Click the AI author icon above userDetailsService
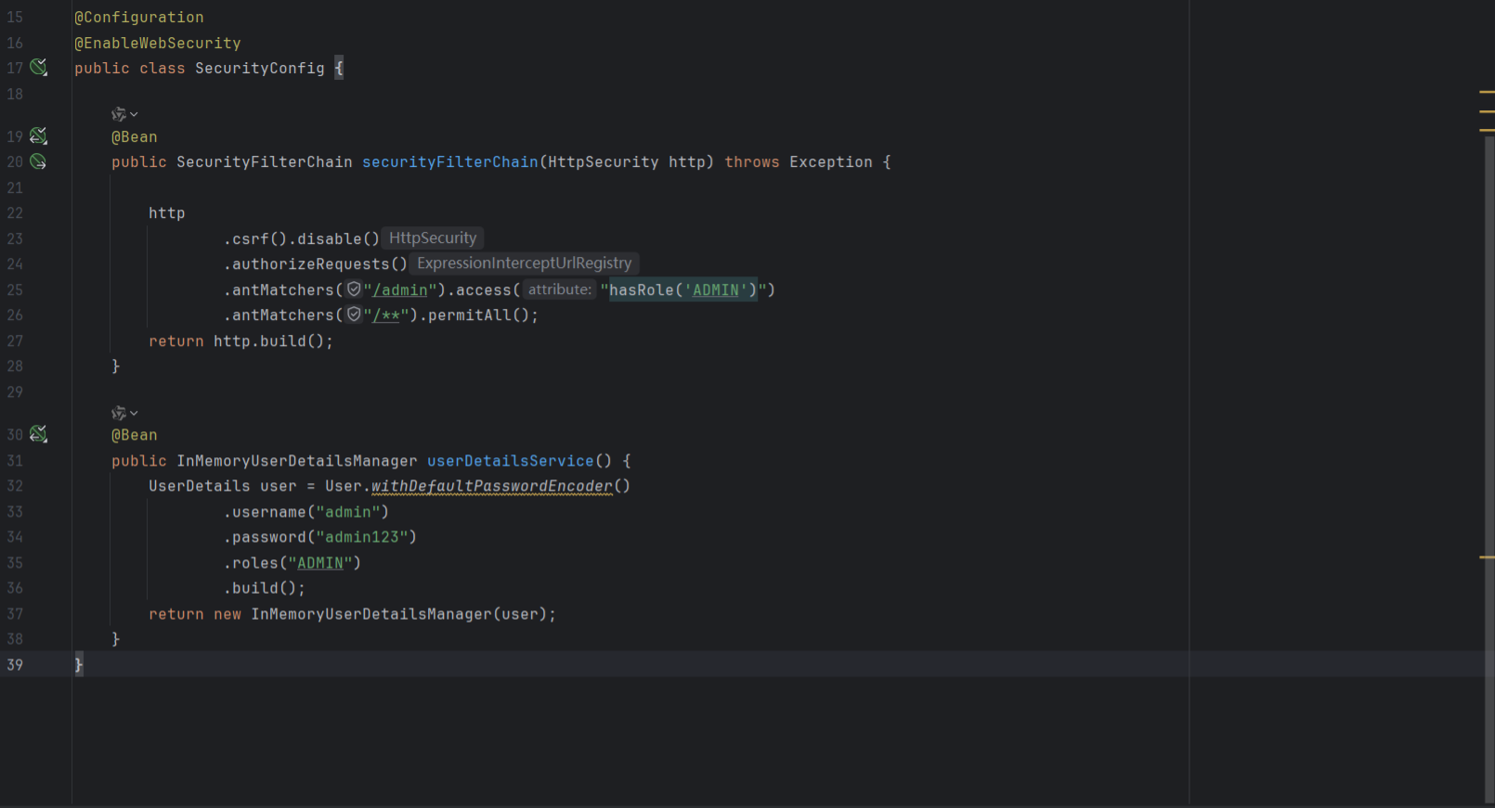The image size is (1495, 808). coord(118,413)
